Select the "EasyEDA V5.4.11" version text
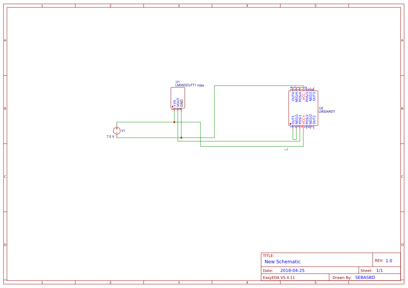Viewport: 408px width, 288px height. click(x=279, y=278)
